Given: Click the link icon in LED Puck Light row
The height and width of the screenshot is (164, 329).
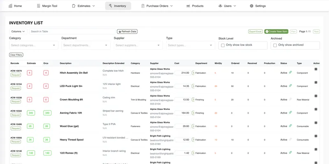Looking at the screenshot, I should pos(290,86).
